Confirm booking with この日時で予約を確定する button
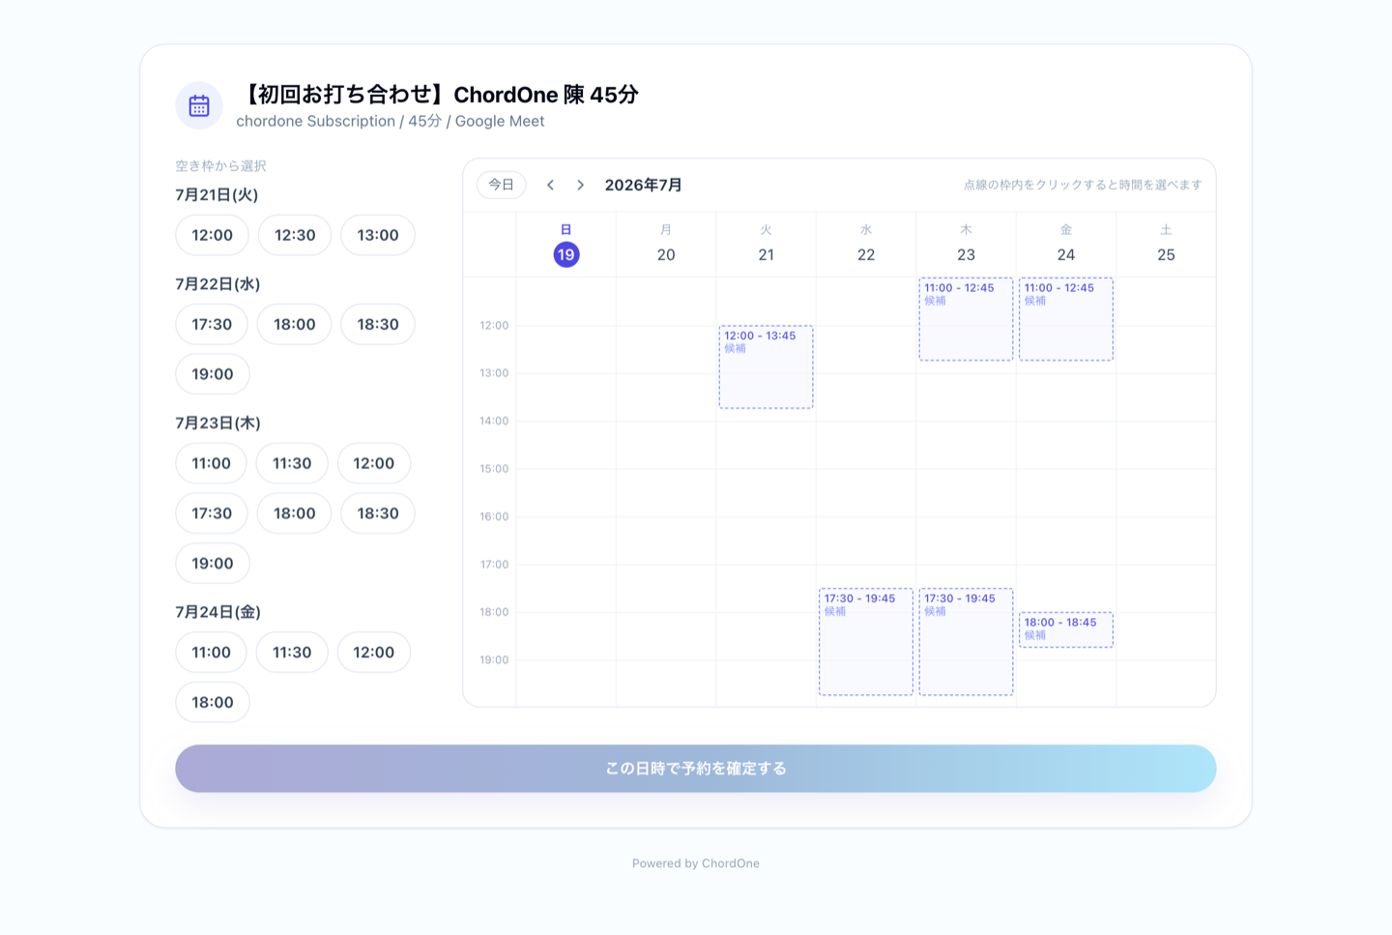This screenshot has height=935, width=1392. (695, 769)
